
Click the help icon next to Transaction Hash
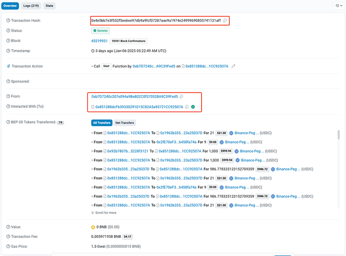(x=8, y=21)
